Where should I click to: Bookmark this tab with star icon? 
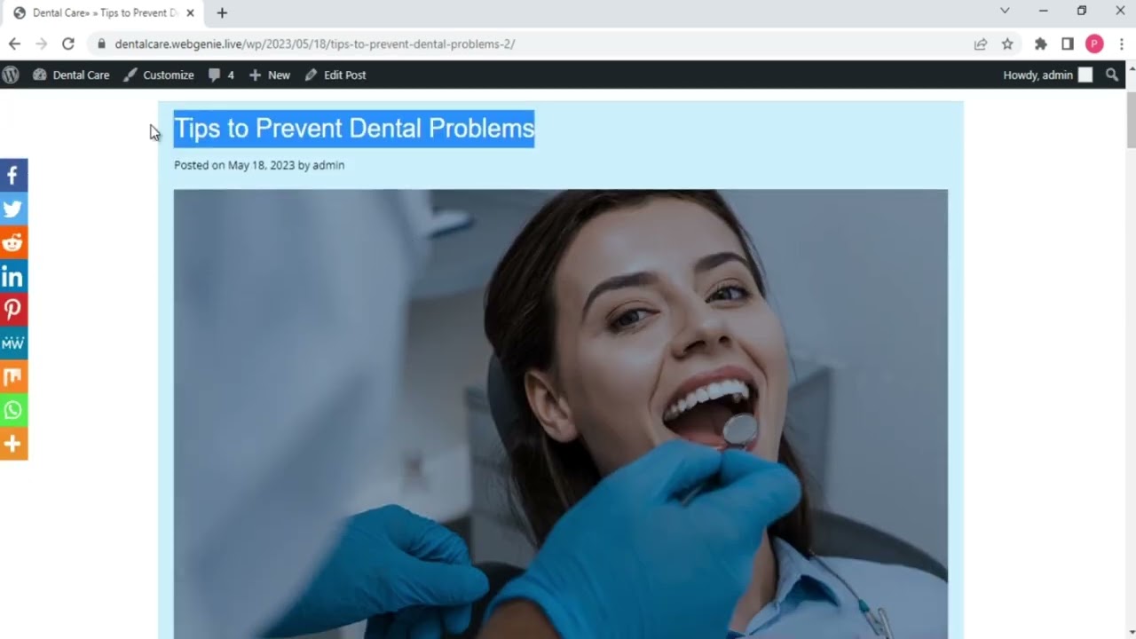(1007, 43)
